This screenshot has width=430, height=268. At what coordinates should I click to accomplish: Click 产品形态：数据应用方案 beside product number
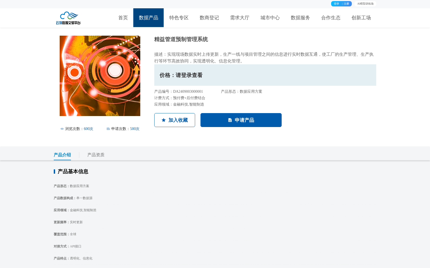pos(242,92)
